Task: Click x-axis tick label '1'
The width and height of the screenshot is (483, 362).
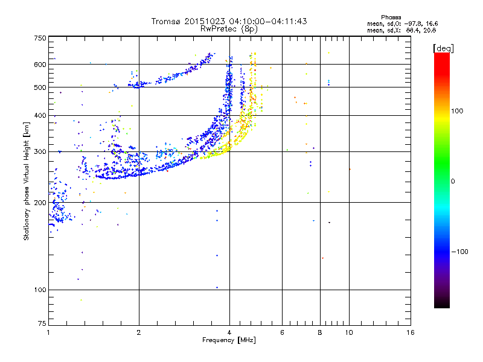Action: [48, 332]
